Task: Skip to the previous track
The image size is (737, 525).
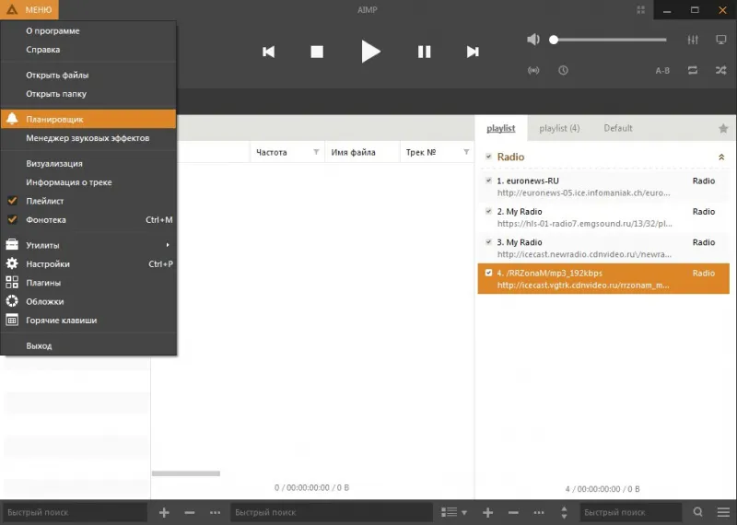Action: 268,52
